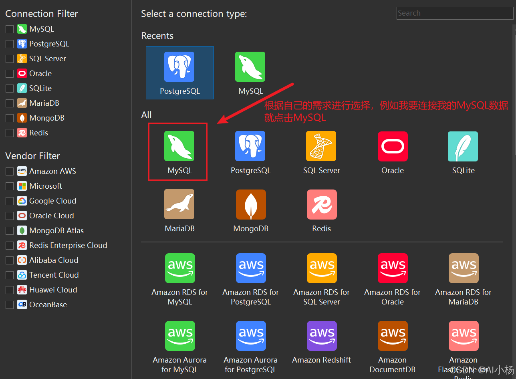Choose Oracle connection type under All
The image size is (516, 379).
tap(393, 152)
